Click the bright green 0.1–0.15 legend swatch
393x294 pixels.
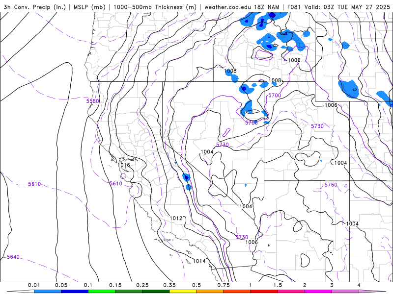[x=102, y=292]
